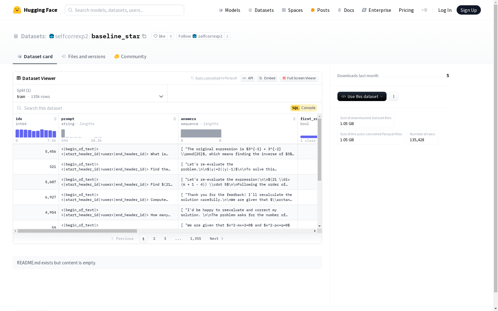498x311 pixels.
Task: Click the Sign Up button
Action: [468, 10]
